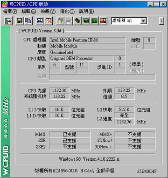Screen dimensions: 168x178
Task: Click the red refresh arrows icon
Action: pos(49,21)
